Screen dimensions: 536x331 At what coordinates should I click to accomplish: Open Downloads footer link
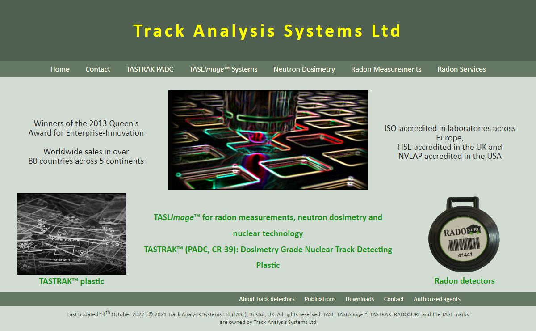pos(360,299)
